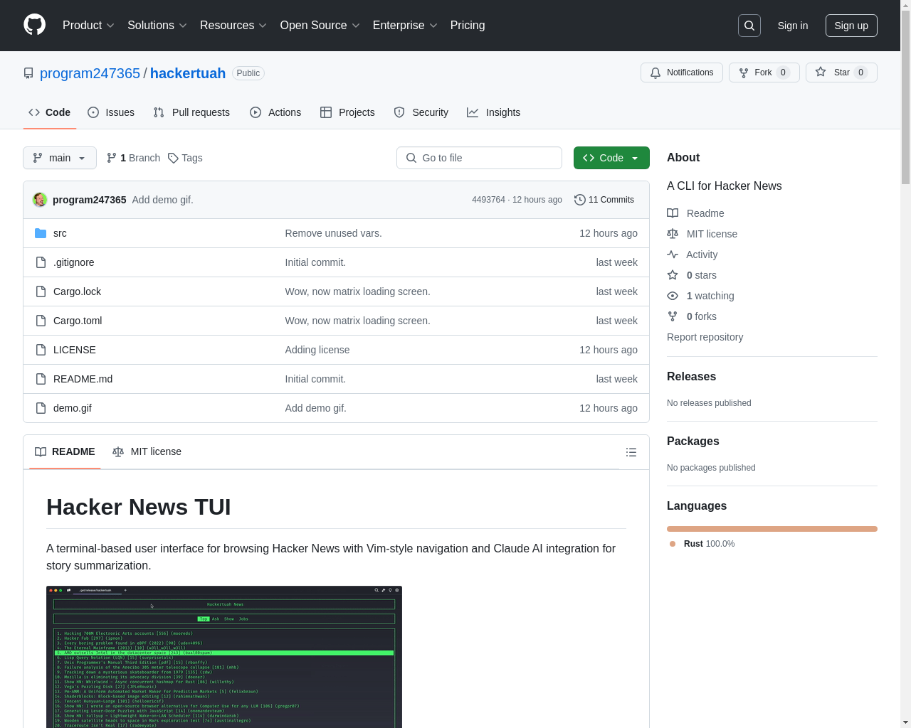Switch to the Projects tab
911x728 pixels.
coord(347,112)
